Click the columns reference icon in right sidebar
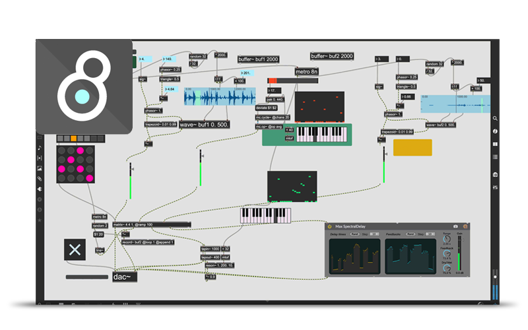Screen dimensions: 528x330 (x=495, y=144)
